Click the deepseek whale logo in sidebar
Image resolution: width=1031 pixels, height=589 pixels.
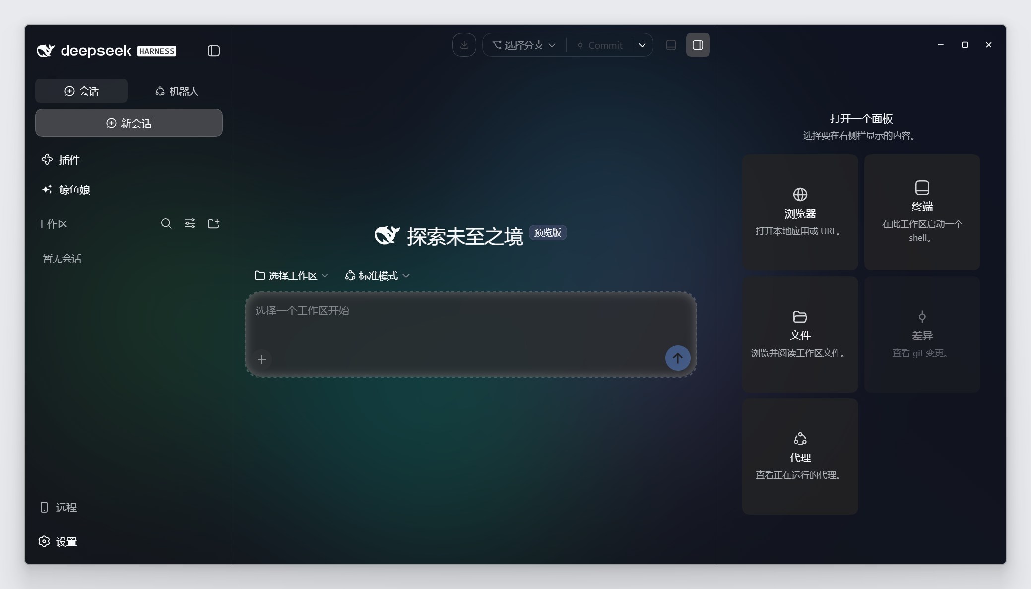pyautogui.click(x=46, y=51)
